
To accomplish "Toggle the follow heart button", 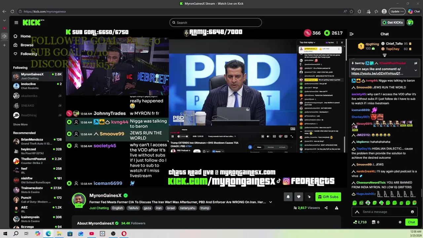I will tap(298, 197).
